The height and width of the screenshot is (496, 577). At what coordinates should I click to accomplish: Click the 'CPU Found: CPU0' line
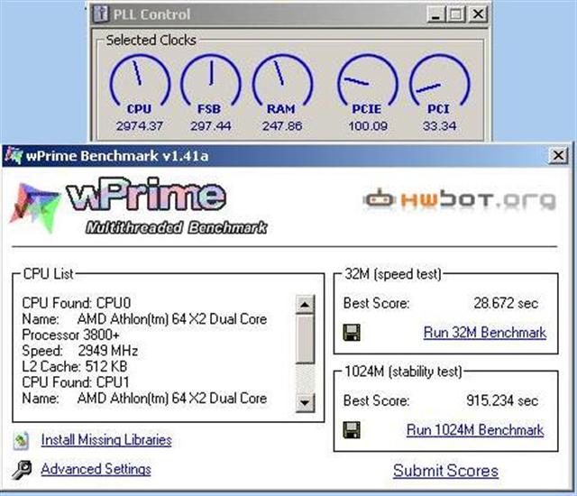(x=76, y=303)
